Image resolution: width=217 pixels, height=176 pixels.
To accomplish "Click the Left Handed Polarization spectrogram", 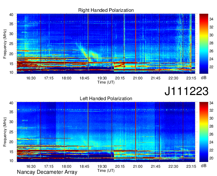I will click(x=106, y=132).
